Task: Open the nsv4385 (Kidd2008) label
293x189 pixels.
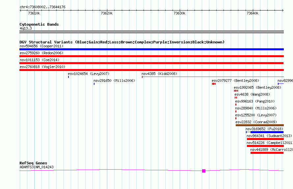Action: [159, 74]
